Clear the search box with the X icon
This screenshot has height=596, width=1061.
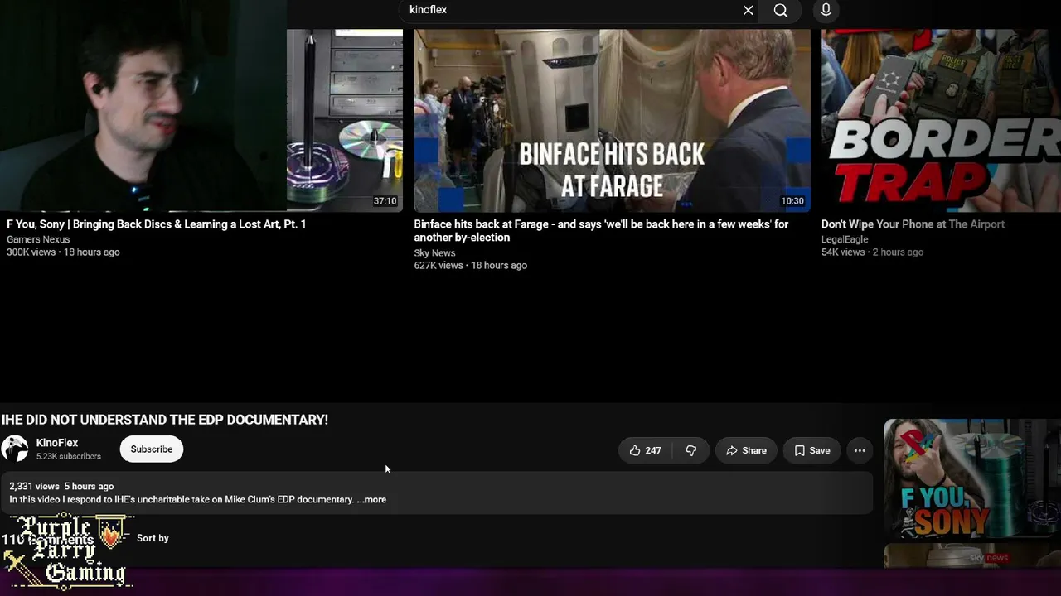(749, 10)
